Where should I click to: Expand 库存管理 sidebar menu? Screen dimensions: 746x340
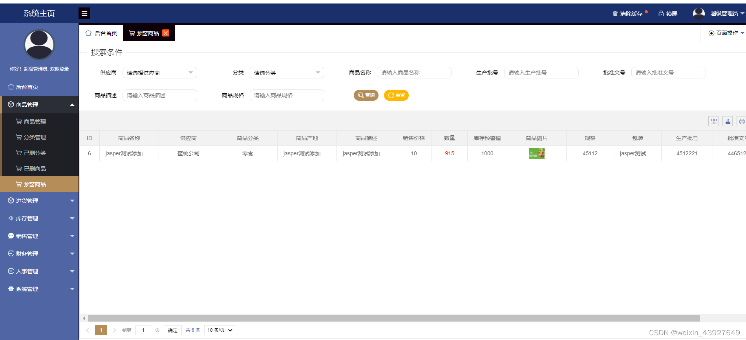pos(39,218)
